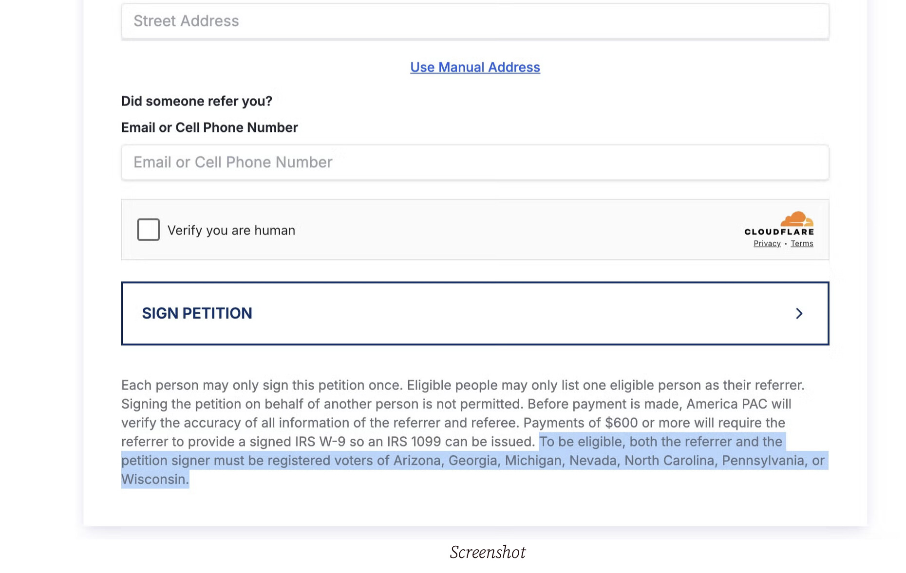Image resolution: width=906 pixels, height=573 pixels.
Task: Check the Verify you are human box
Action: [x=148, y=230]
